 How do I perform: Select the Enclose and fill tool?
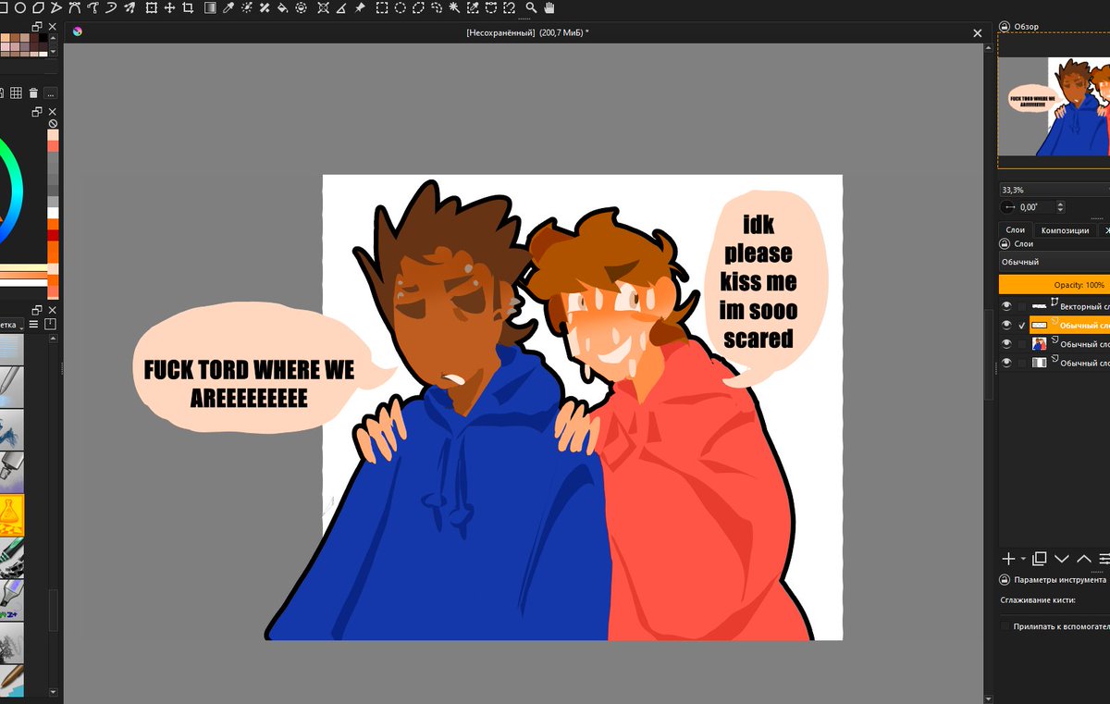pos(301,7)
